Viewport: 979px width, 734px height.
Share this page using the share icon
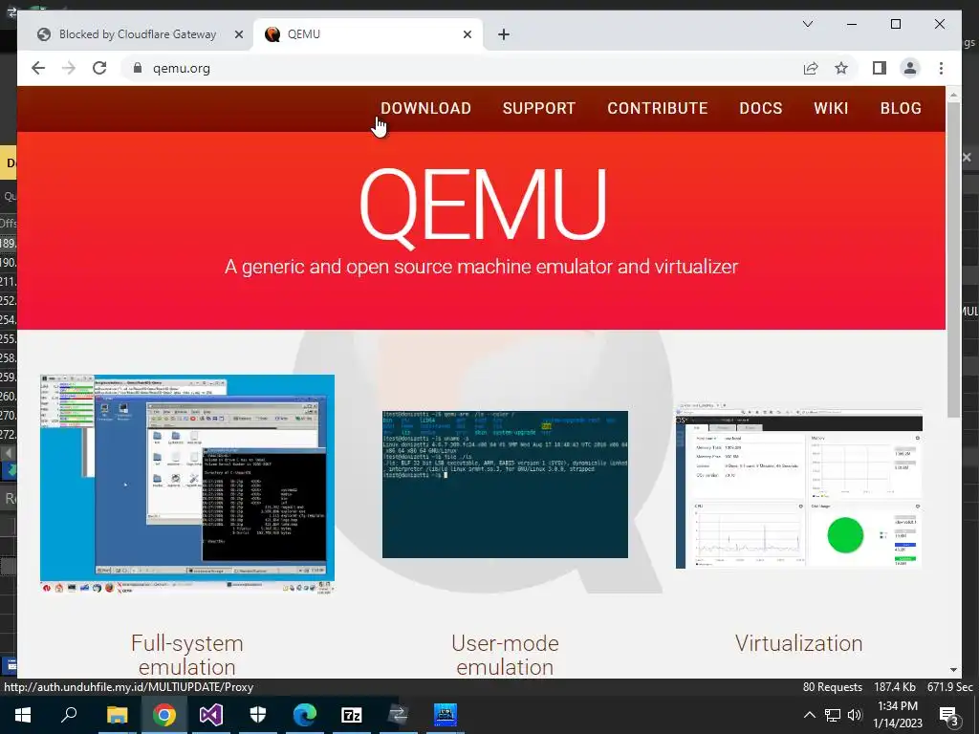coord(811,68)
